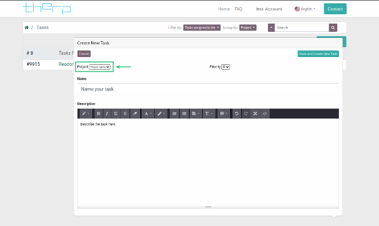
Task: Insert an ordered numbered list
Action: (x=184, y=114)
